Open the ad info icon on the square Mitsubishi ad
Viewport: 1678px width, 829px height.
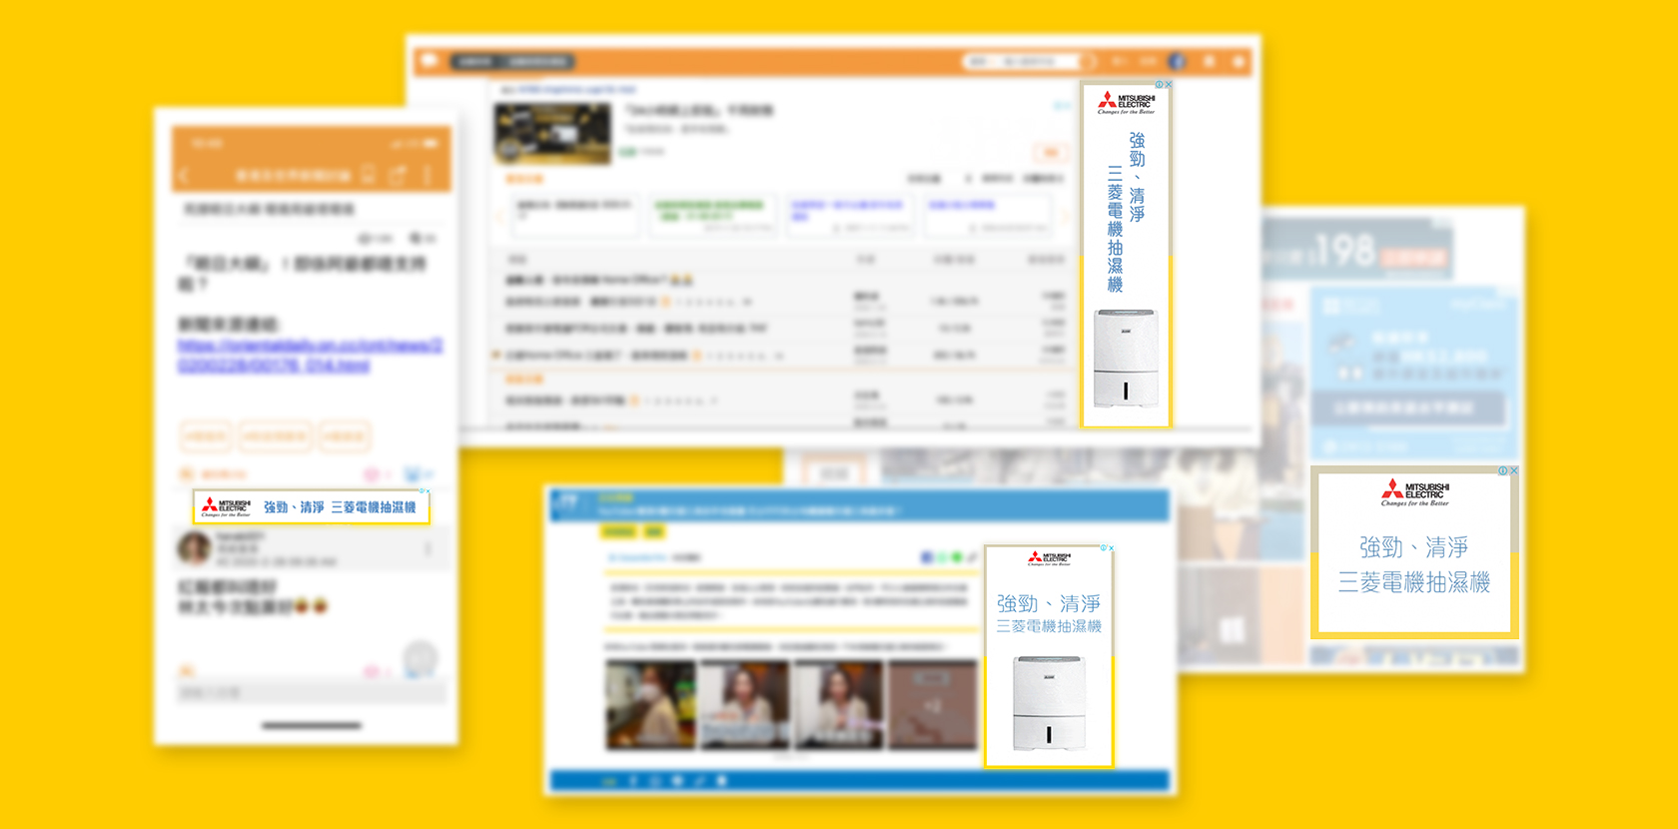[1503, 470]
